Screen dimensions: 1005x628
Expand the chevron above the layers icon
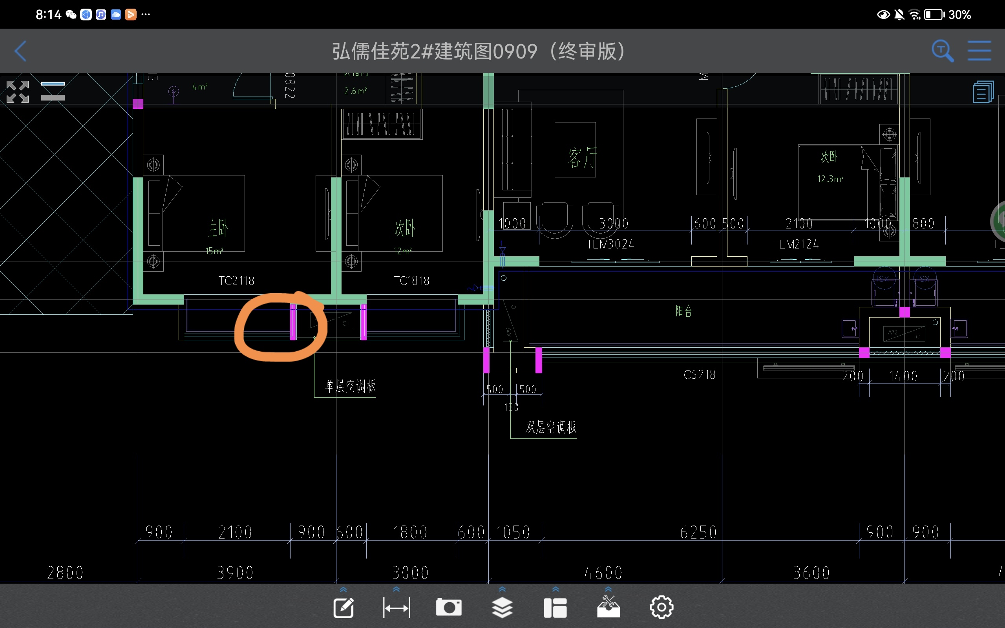click(x=502, y=590)
